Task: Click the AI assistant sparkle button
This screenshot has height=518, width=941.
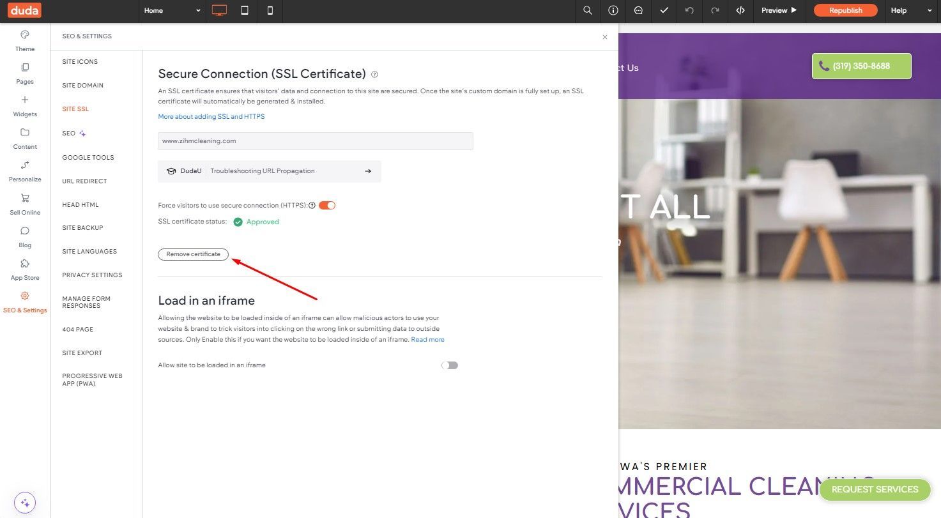Action: click(x=25, y=502)
